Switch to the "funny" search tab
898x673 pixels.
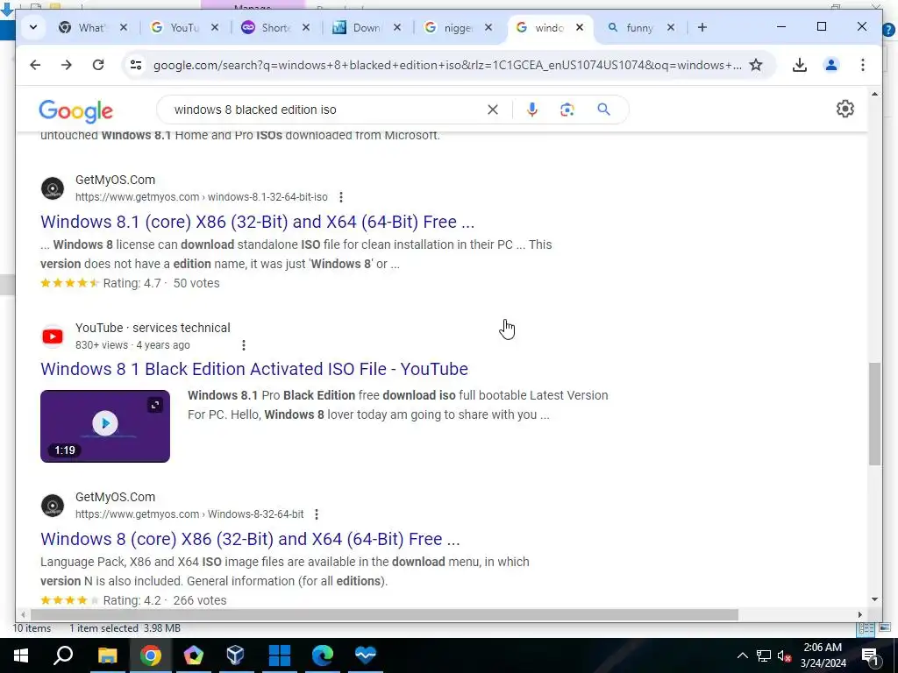click(x=639, y=27)
